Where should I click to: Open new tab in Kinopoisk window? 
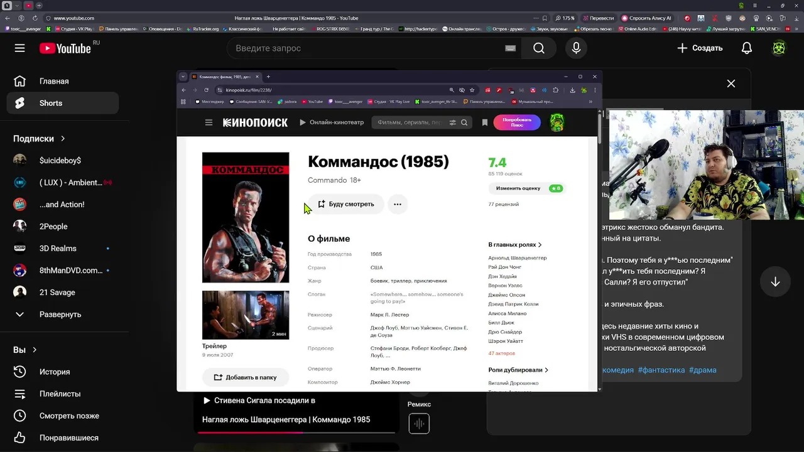point(268,77)
